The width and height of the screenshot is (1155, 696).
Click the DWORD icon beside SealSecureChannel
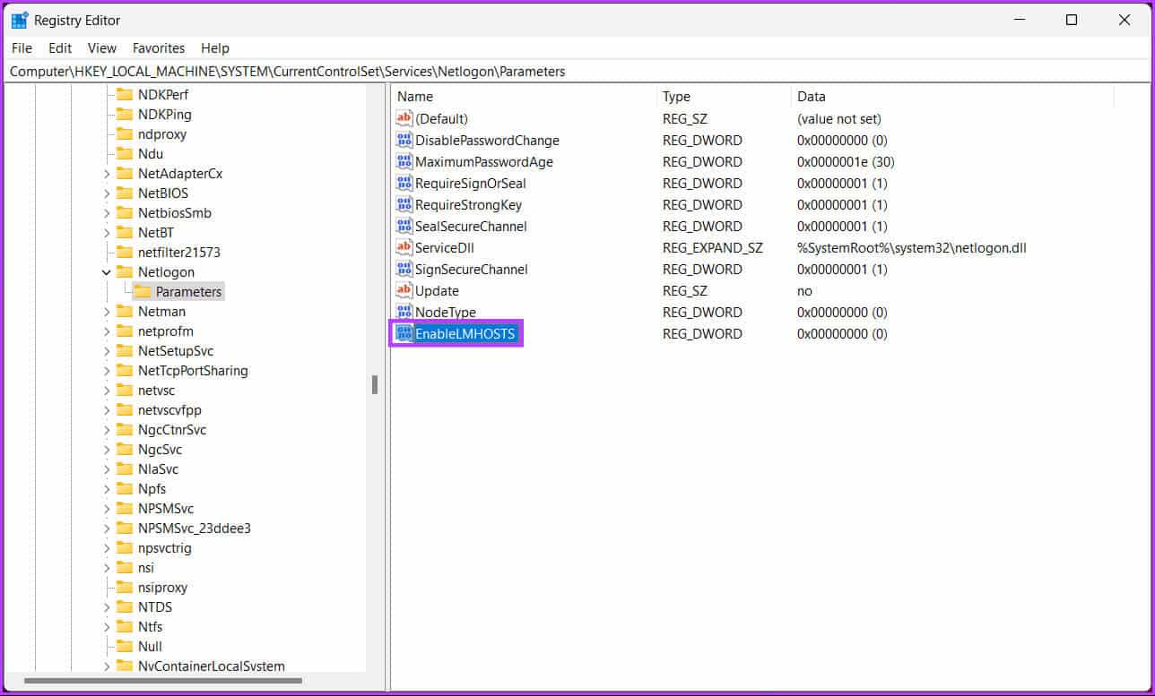(404, 227)
